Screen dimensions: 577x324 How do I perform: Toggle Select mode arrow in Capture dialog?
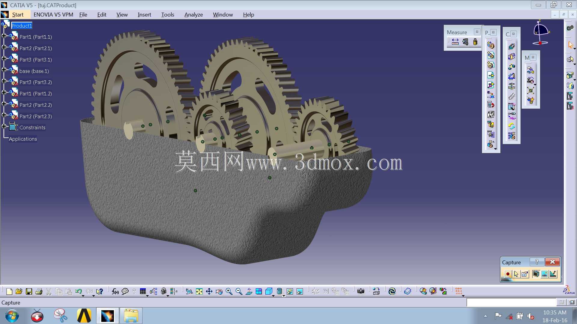point(516,274)
